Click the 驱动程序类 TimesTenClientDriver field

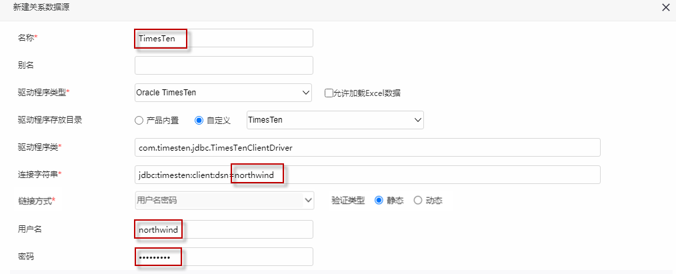click(367, 147)
